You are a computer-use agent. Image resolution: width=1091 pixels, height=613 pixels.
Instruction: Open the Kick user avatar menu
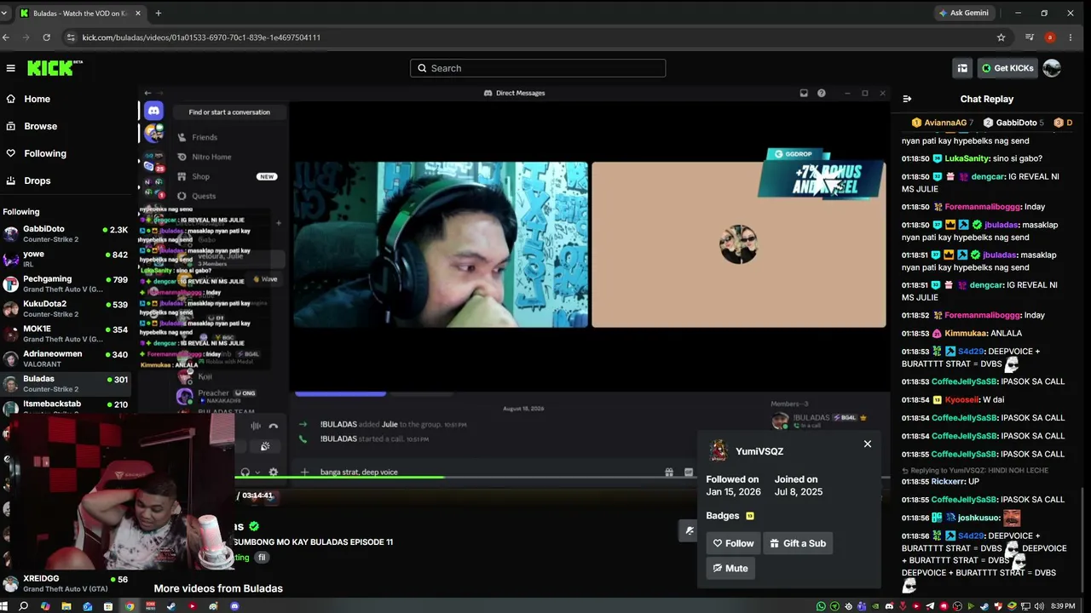click(1052, 68)
